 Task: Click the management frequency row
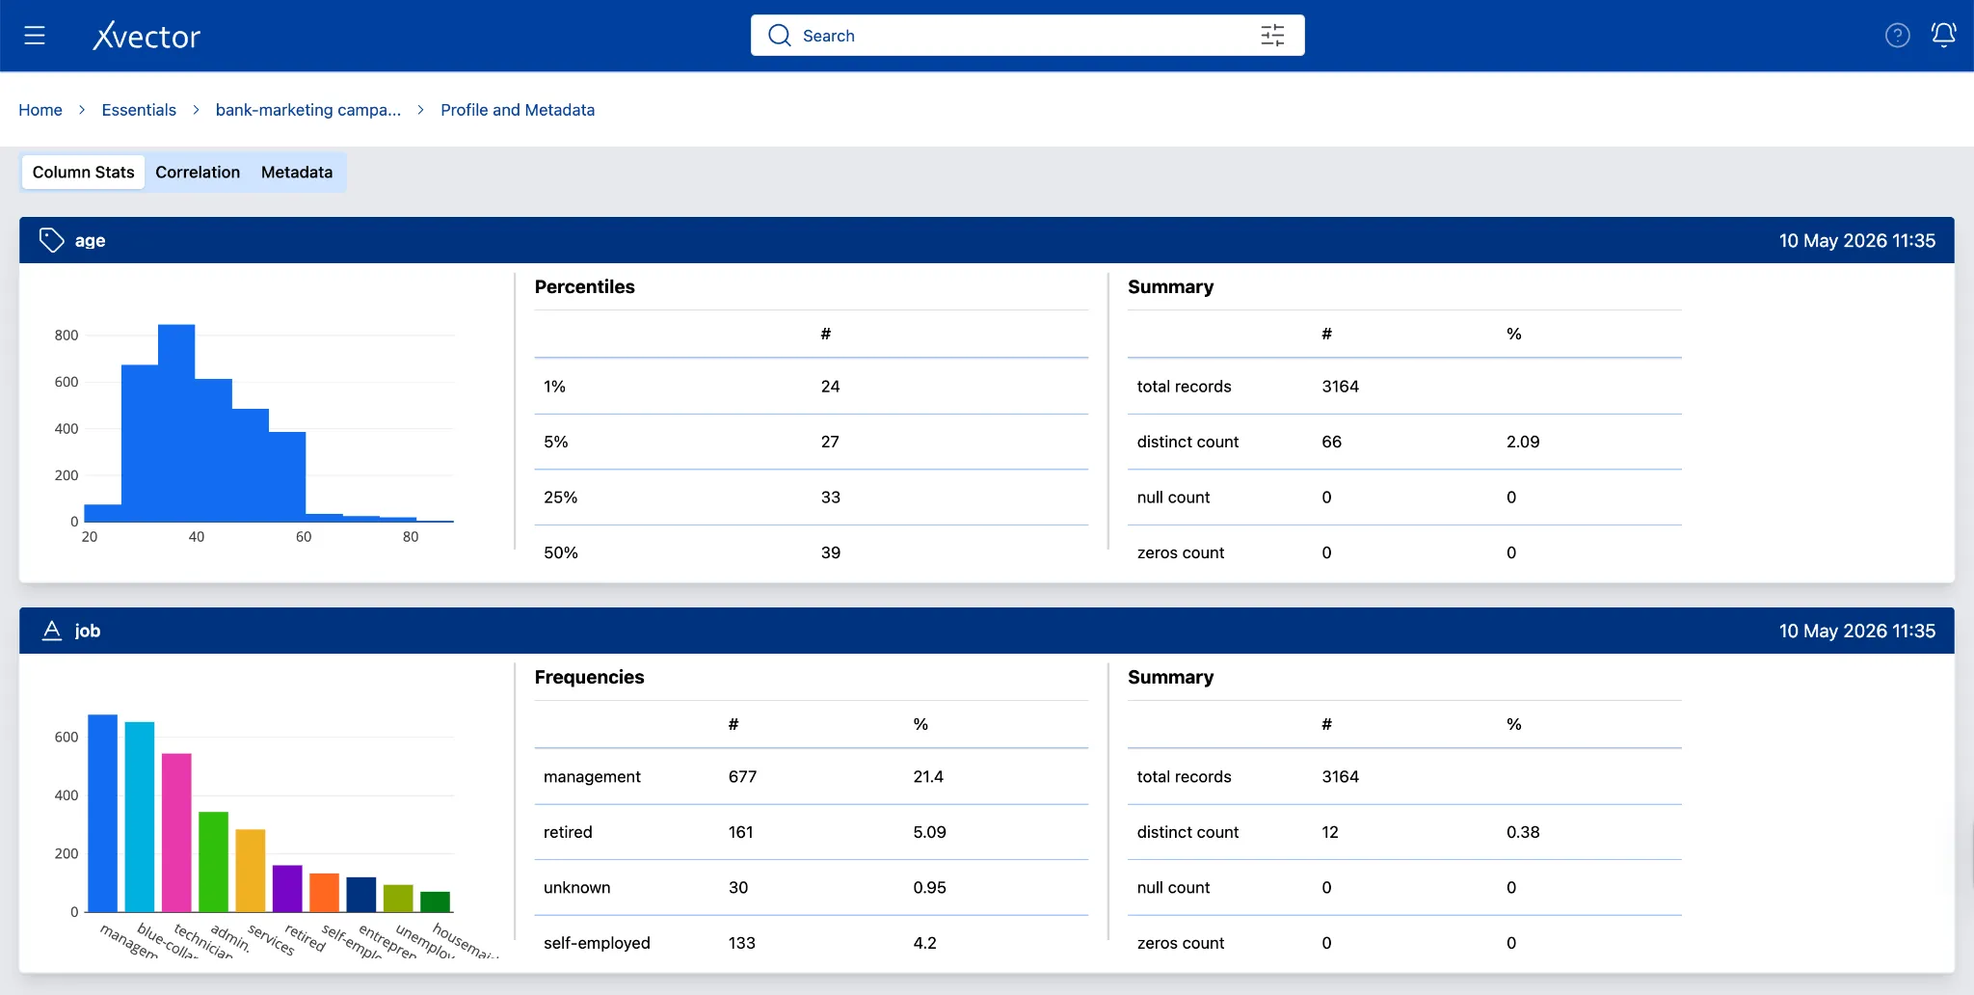(x=812, y=777)
